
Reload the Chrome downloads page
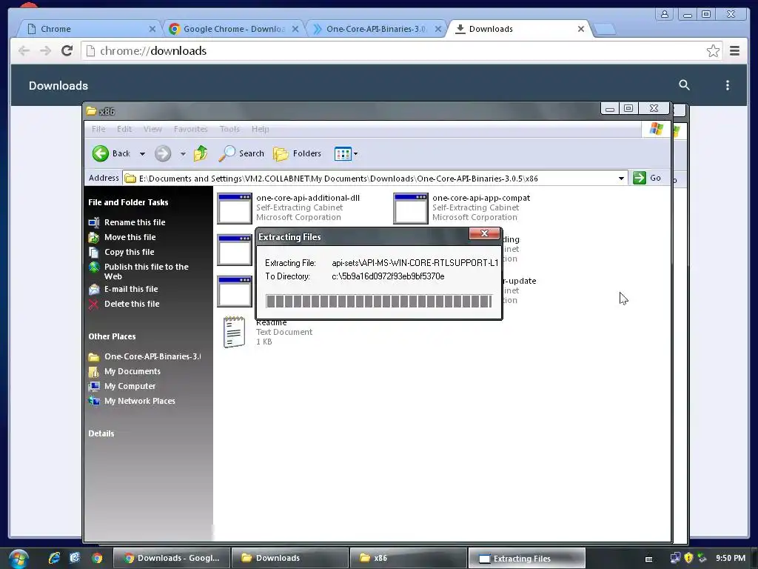(67, 50)
